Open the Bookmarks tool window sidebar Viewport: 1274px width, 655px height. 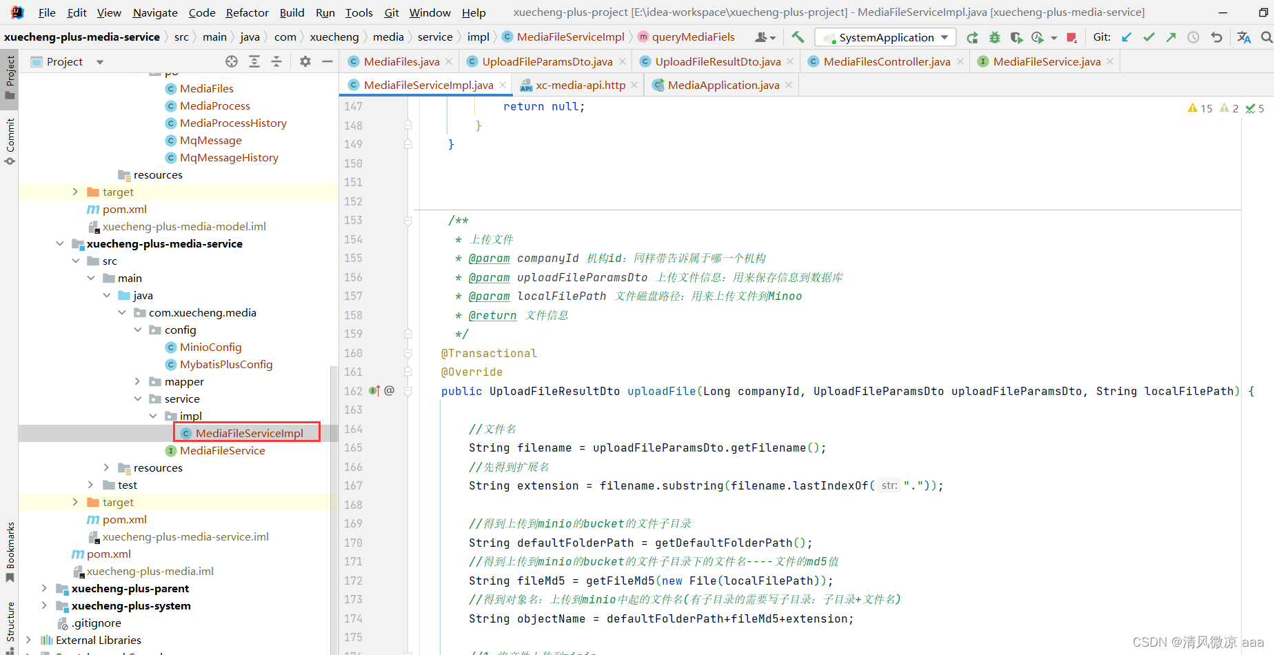point(10,552)
